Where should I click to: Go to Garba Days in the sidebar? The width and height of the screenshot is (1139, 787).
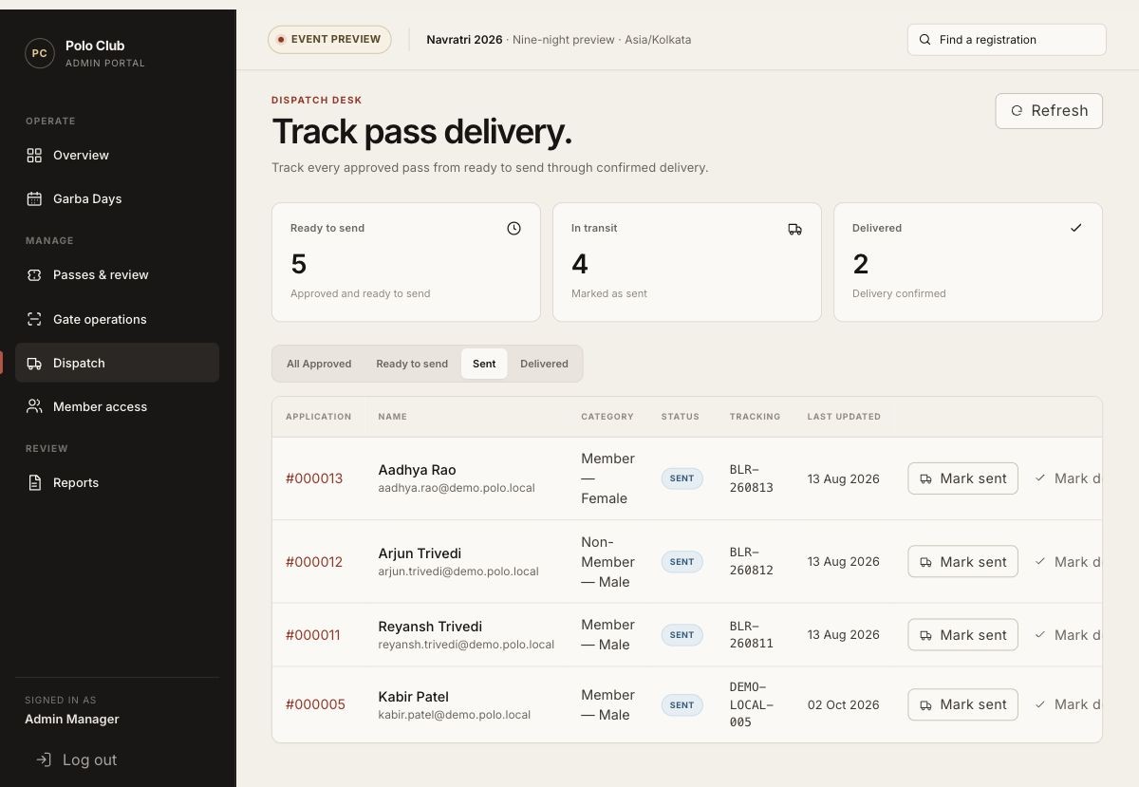[x=117, y=199]
